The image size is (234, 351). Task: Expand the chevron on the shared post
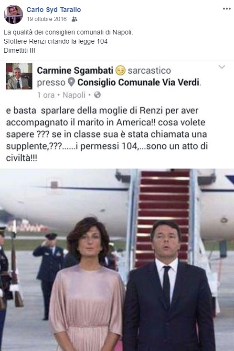click(x=222, y=67)
